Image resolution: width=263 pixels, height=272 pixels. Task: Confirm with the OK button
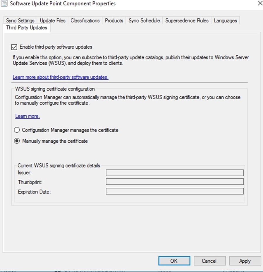click(174, 261)
